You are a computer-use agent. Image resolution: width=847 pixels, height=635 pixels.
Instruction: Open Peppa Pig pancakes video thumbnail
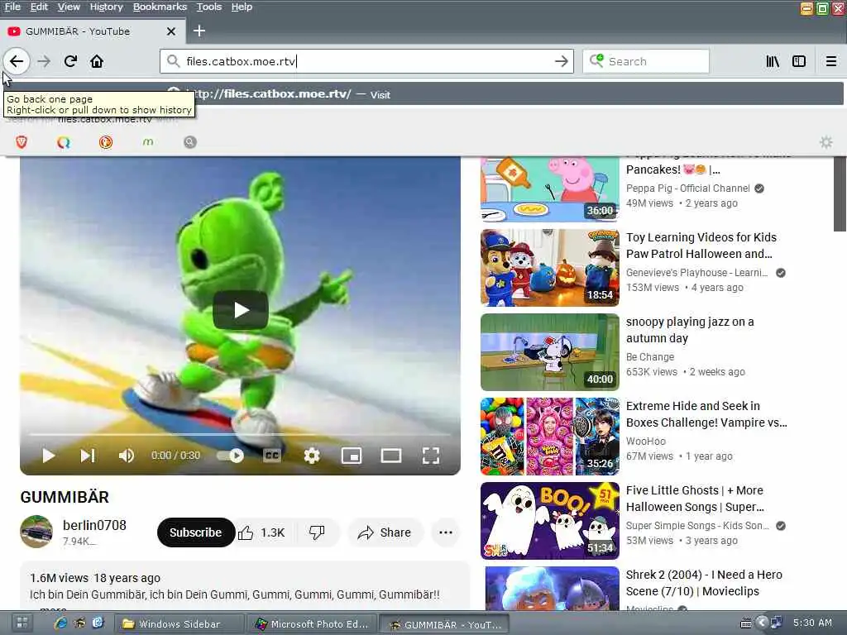(549, 188)
